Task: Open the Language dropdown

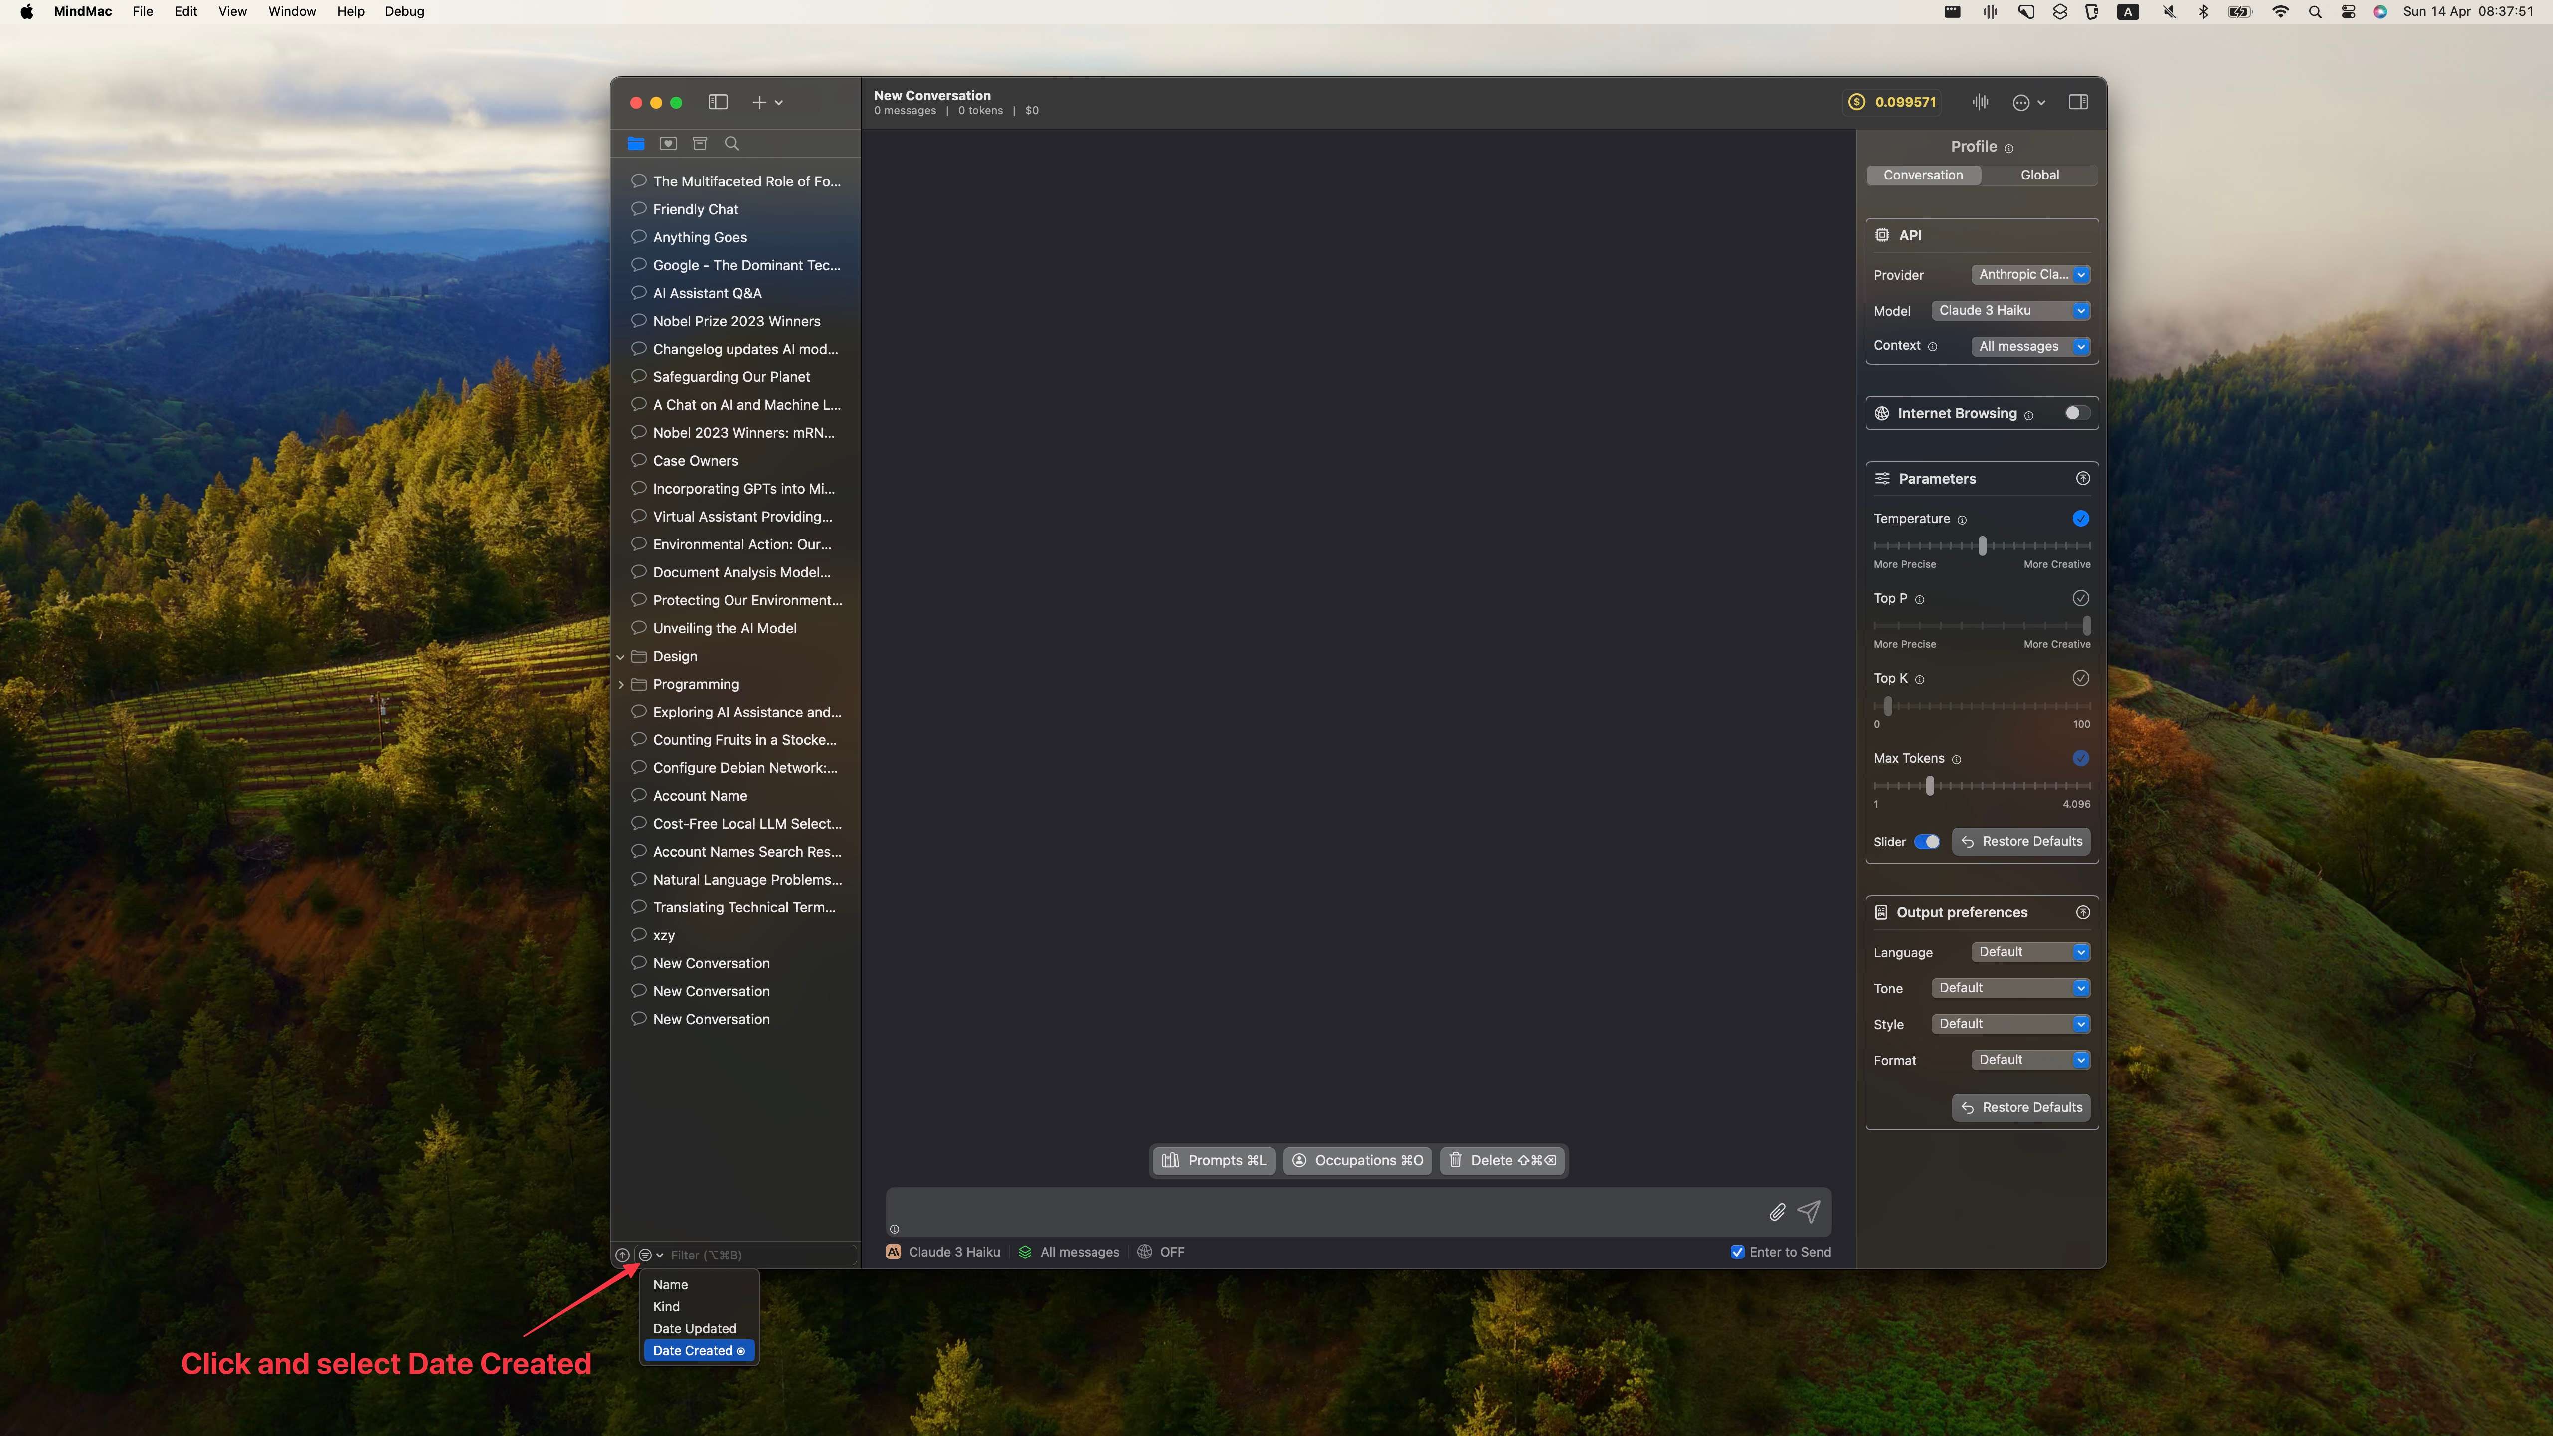Action: (2031, 951)
